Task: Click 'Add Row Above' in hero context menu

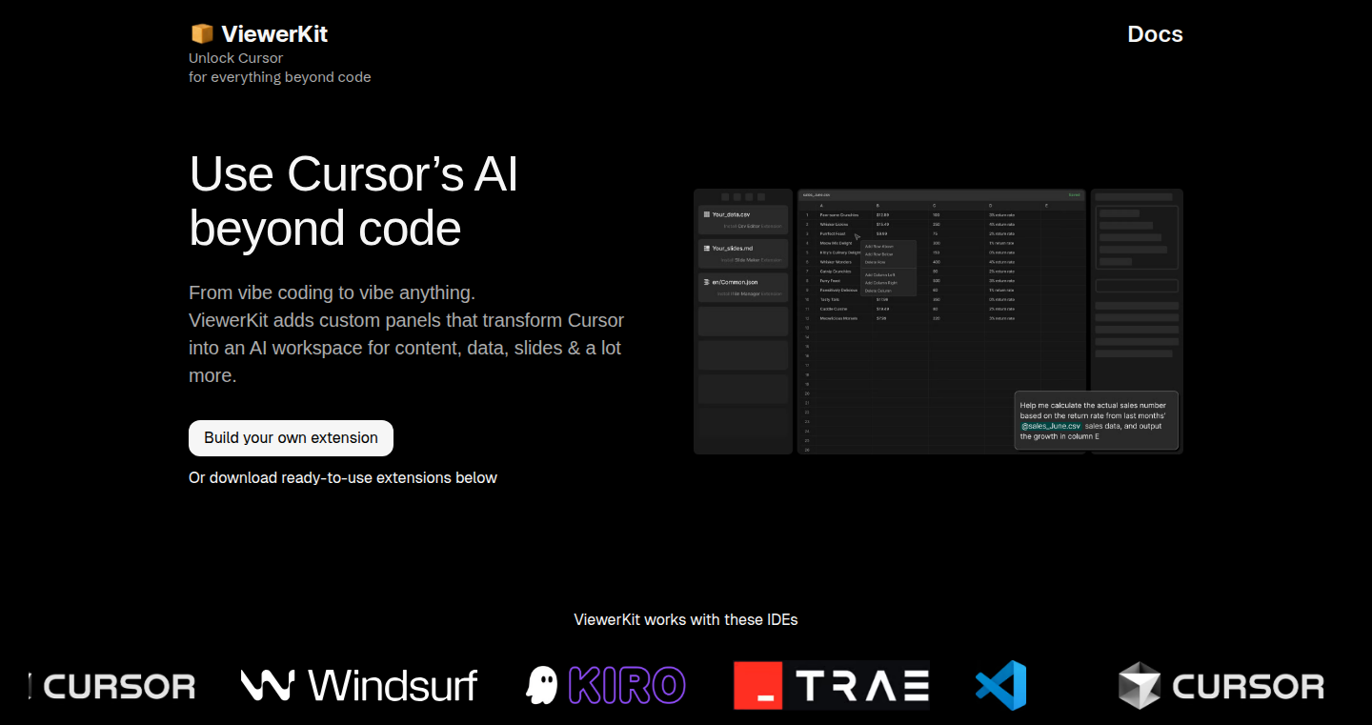Action: (879, 247)
